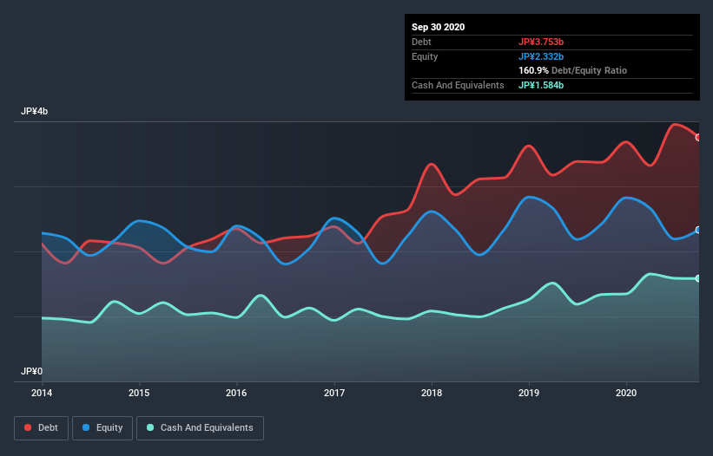This screenshot has height=456, width=713.
Task: Click the JP¥1.584b cash value
Action: [541, 85]
